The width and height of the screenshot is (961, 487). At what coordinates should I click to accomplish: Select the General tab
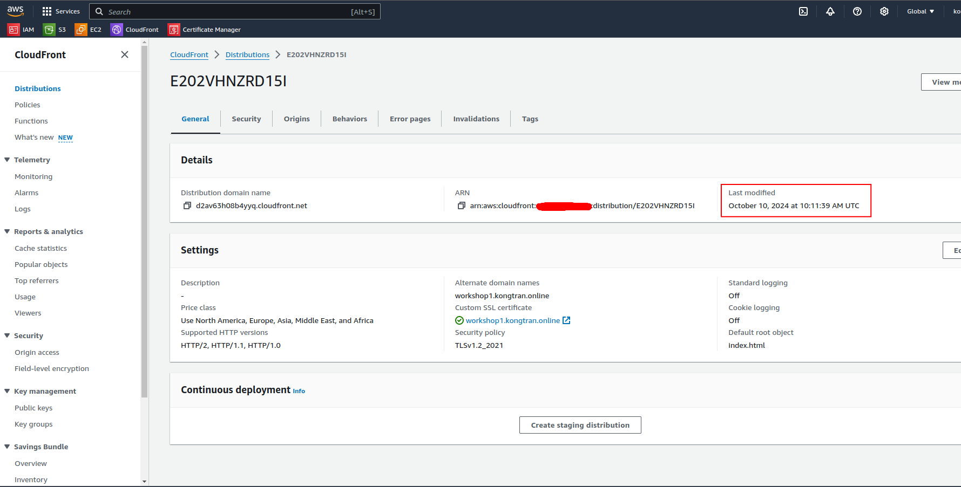click(x=195, y=119)
